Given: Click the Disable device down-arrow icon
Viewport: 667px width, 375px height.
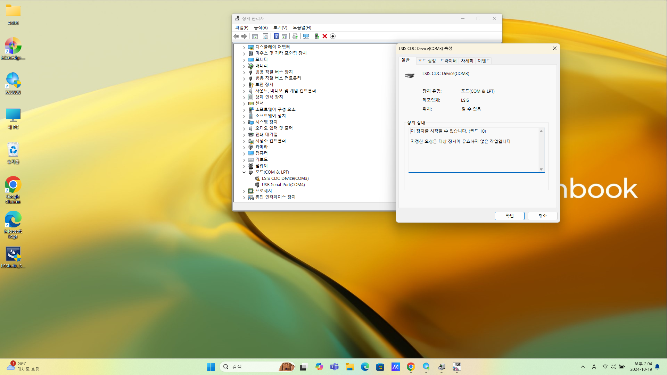Looking at the screenshot, I should point(332,36).
